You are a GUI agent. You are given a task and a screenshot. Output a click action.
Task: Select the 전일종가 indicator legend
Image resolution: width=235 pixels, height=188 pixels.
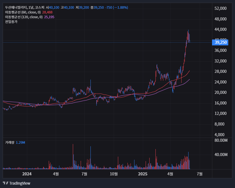[x=11, y=22]
